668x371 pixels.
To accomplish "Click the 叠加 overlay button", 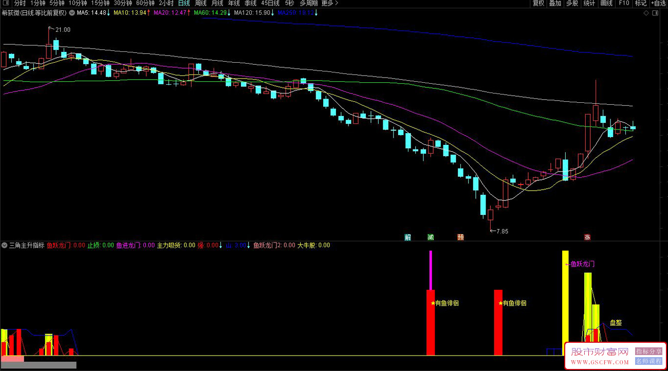I will point(555,3).
